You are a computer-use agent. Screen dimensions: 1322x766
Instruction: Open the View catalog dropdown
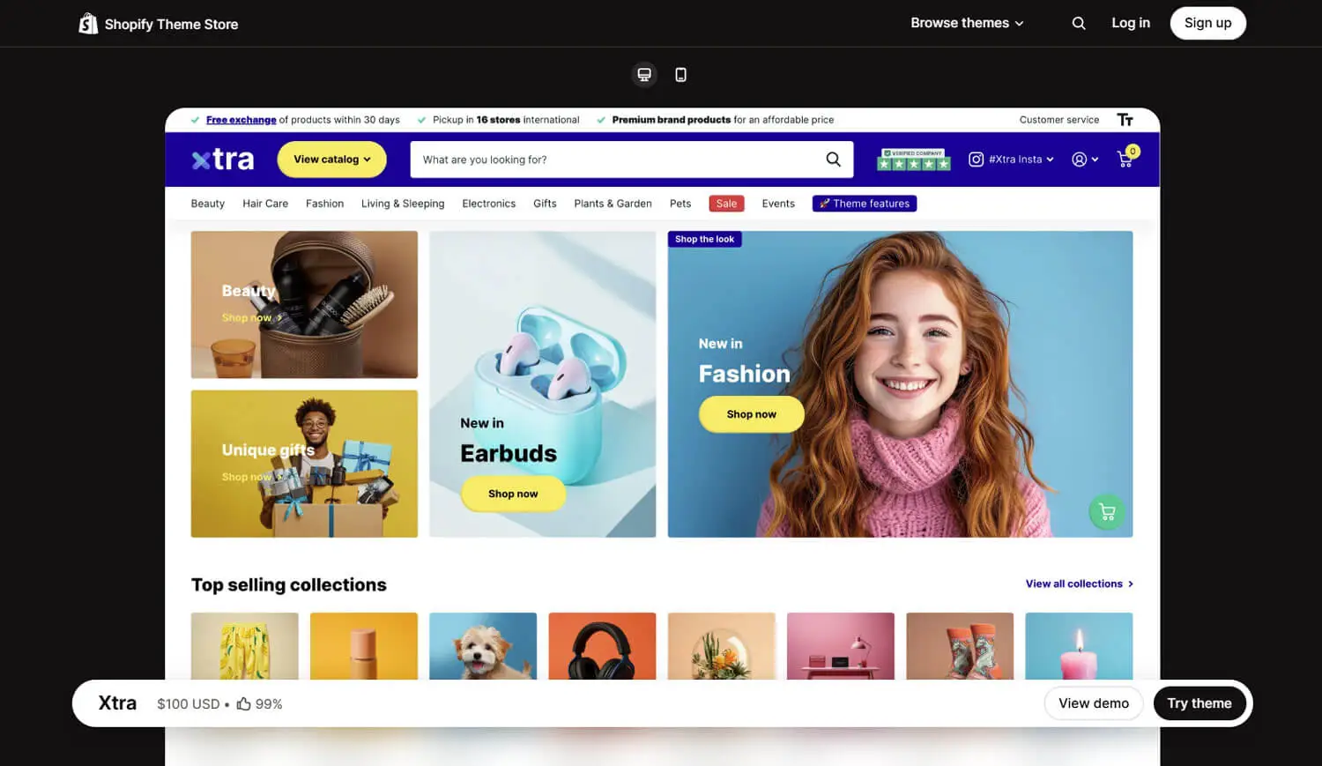331,160
